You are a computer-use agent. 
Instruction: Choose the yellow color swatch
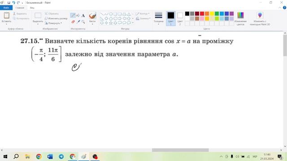212,14
